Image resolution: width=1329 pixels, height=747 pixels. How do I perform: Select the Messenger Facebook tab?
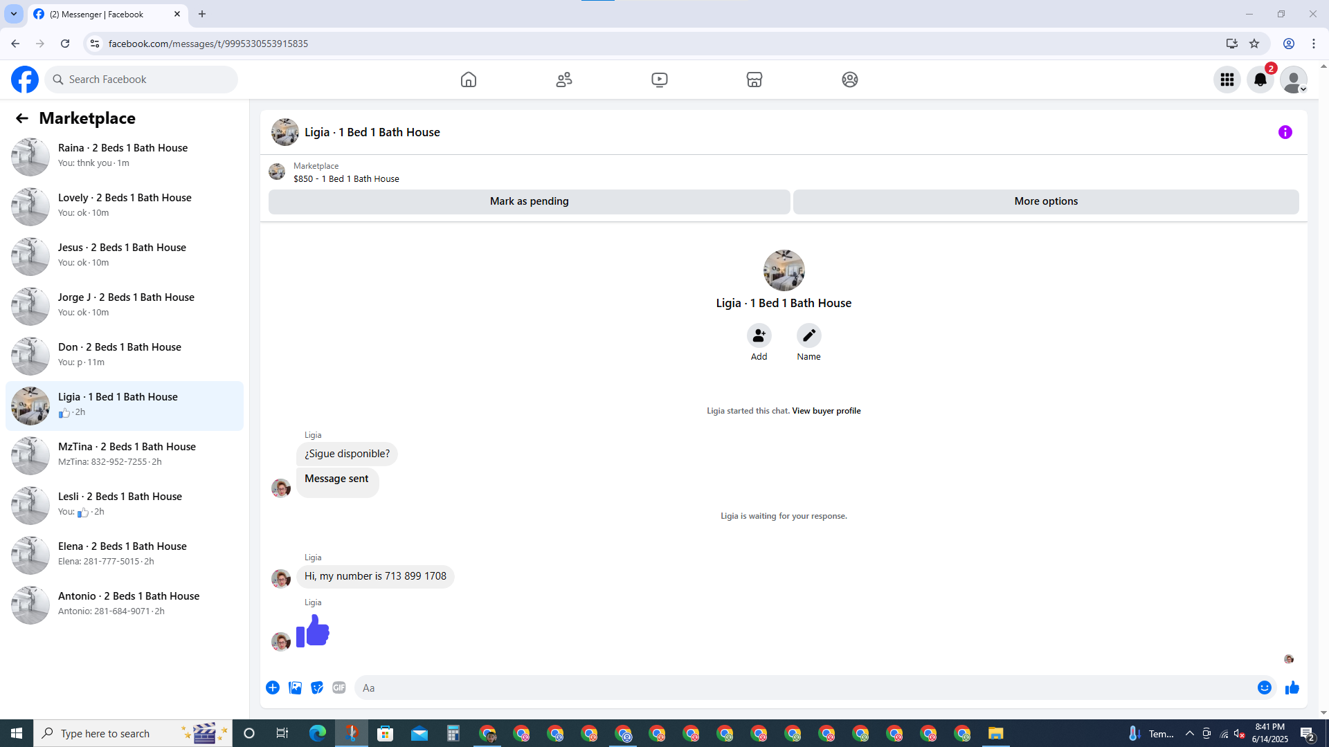click(107, 14)
